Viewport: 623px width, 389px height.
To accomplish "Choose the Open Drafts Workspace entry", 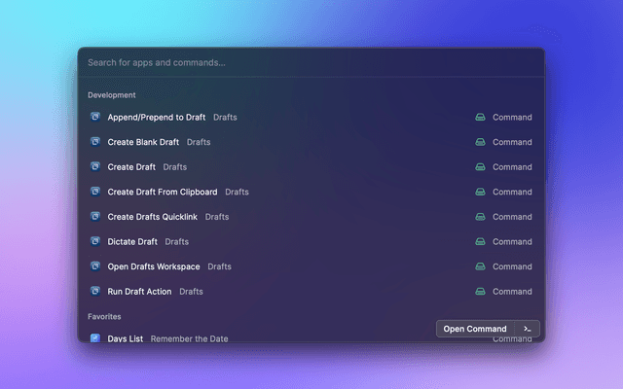I will pos(154,266).
